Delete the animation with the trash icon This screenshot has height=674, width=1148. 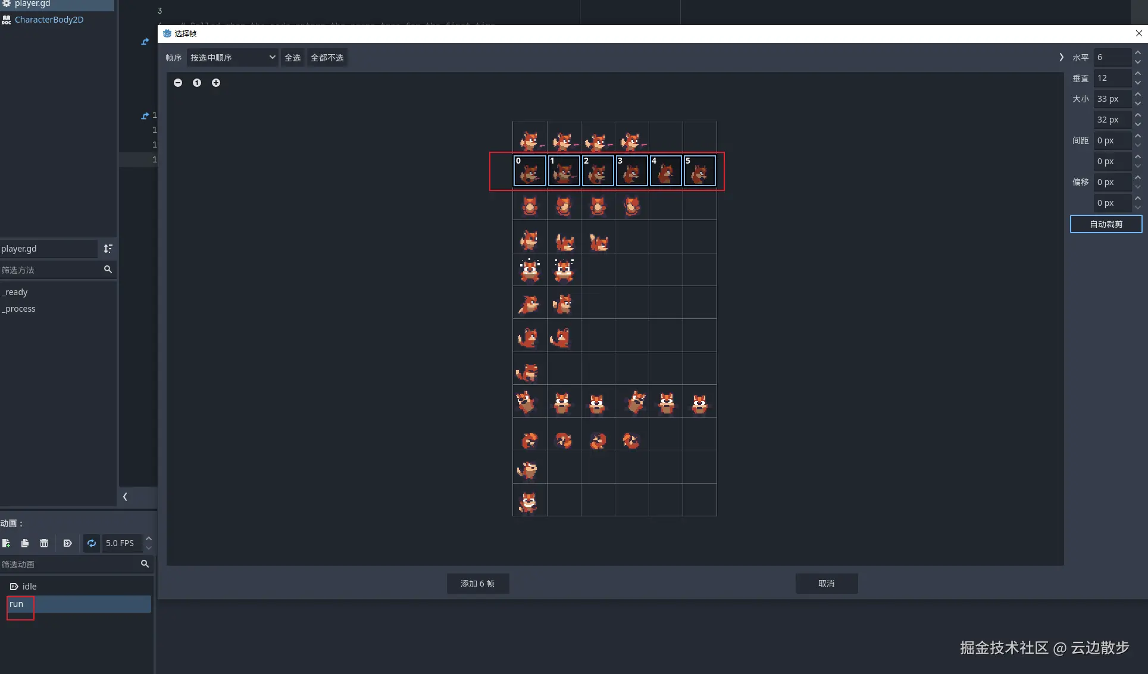44,543
